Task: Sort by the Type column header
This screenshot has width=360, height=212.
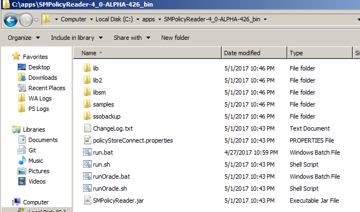Action: coord(320,53)
